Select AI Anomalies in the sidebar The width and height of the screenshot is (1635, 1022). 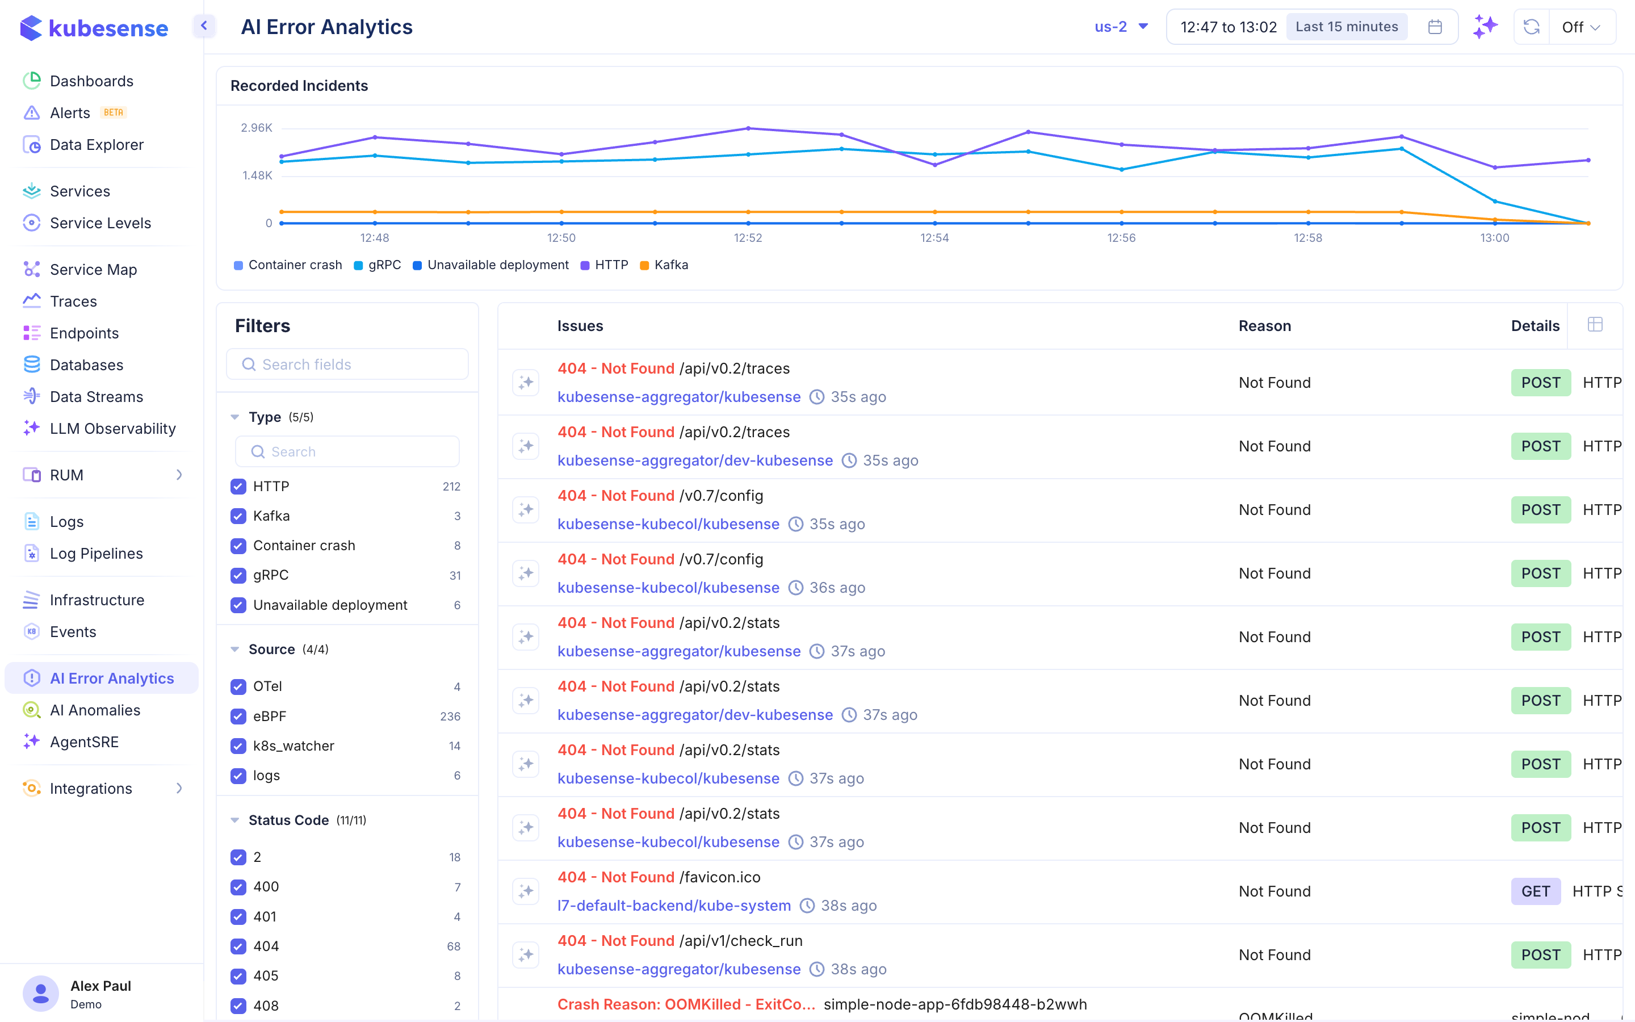[x=95, y=710]
